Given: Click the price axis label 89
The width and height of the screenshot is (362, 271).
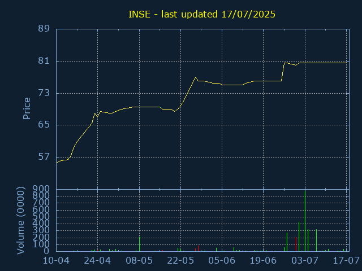Looking at the screenshot, I should [44, 29].
